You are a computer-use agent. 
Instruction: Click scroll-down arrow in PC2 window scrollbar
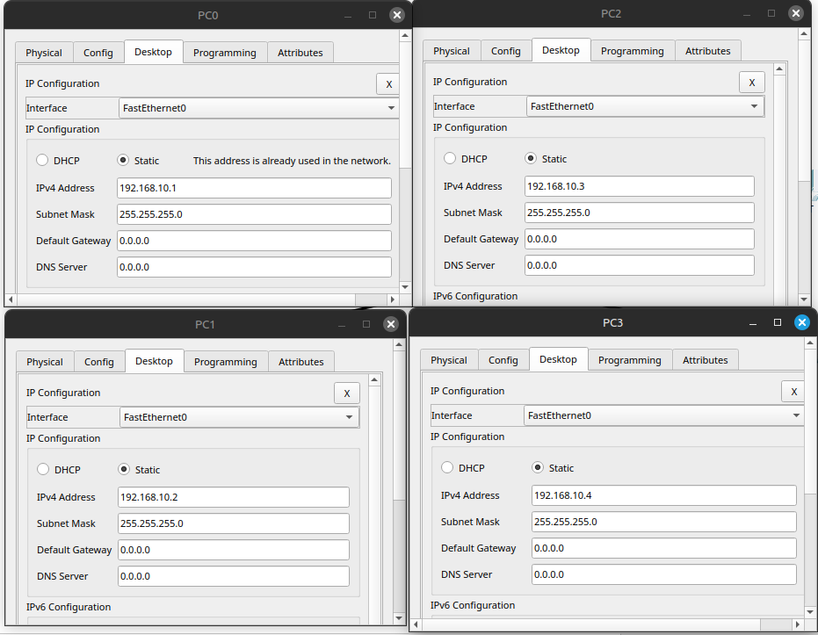804,299
